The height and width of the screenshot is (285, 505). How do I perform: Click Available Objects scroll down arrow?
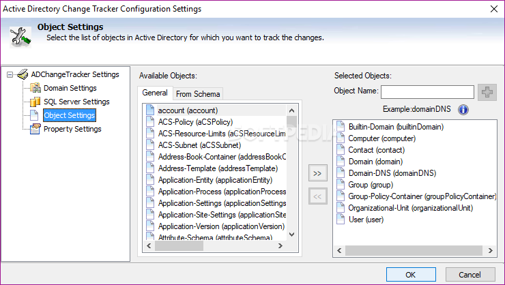tap(292, 235)
